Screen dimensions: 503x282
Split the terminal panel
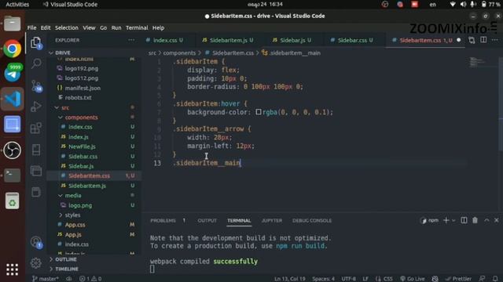pyautogui.click(x=464, y=220)
